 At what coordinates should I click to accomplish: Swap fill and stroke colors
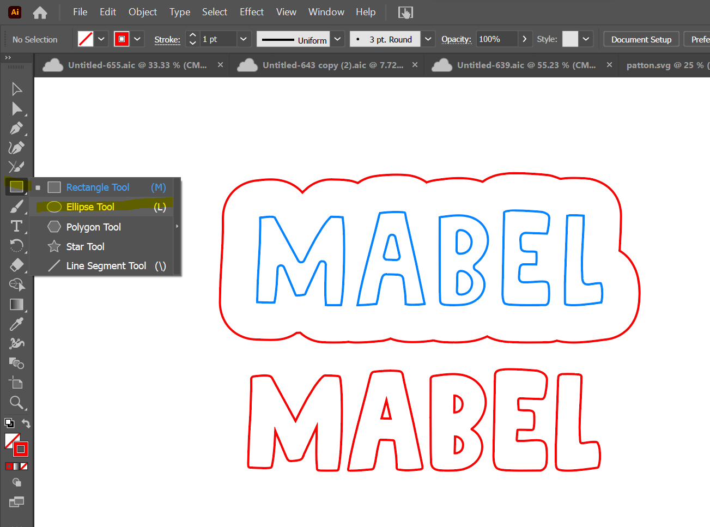click(26, 423)
